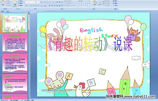
Task: Toggle Underline formatting
Action: point(31,6)
